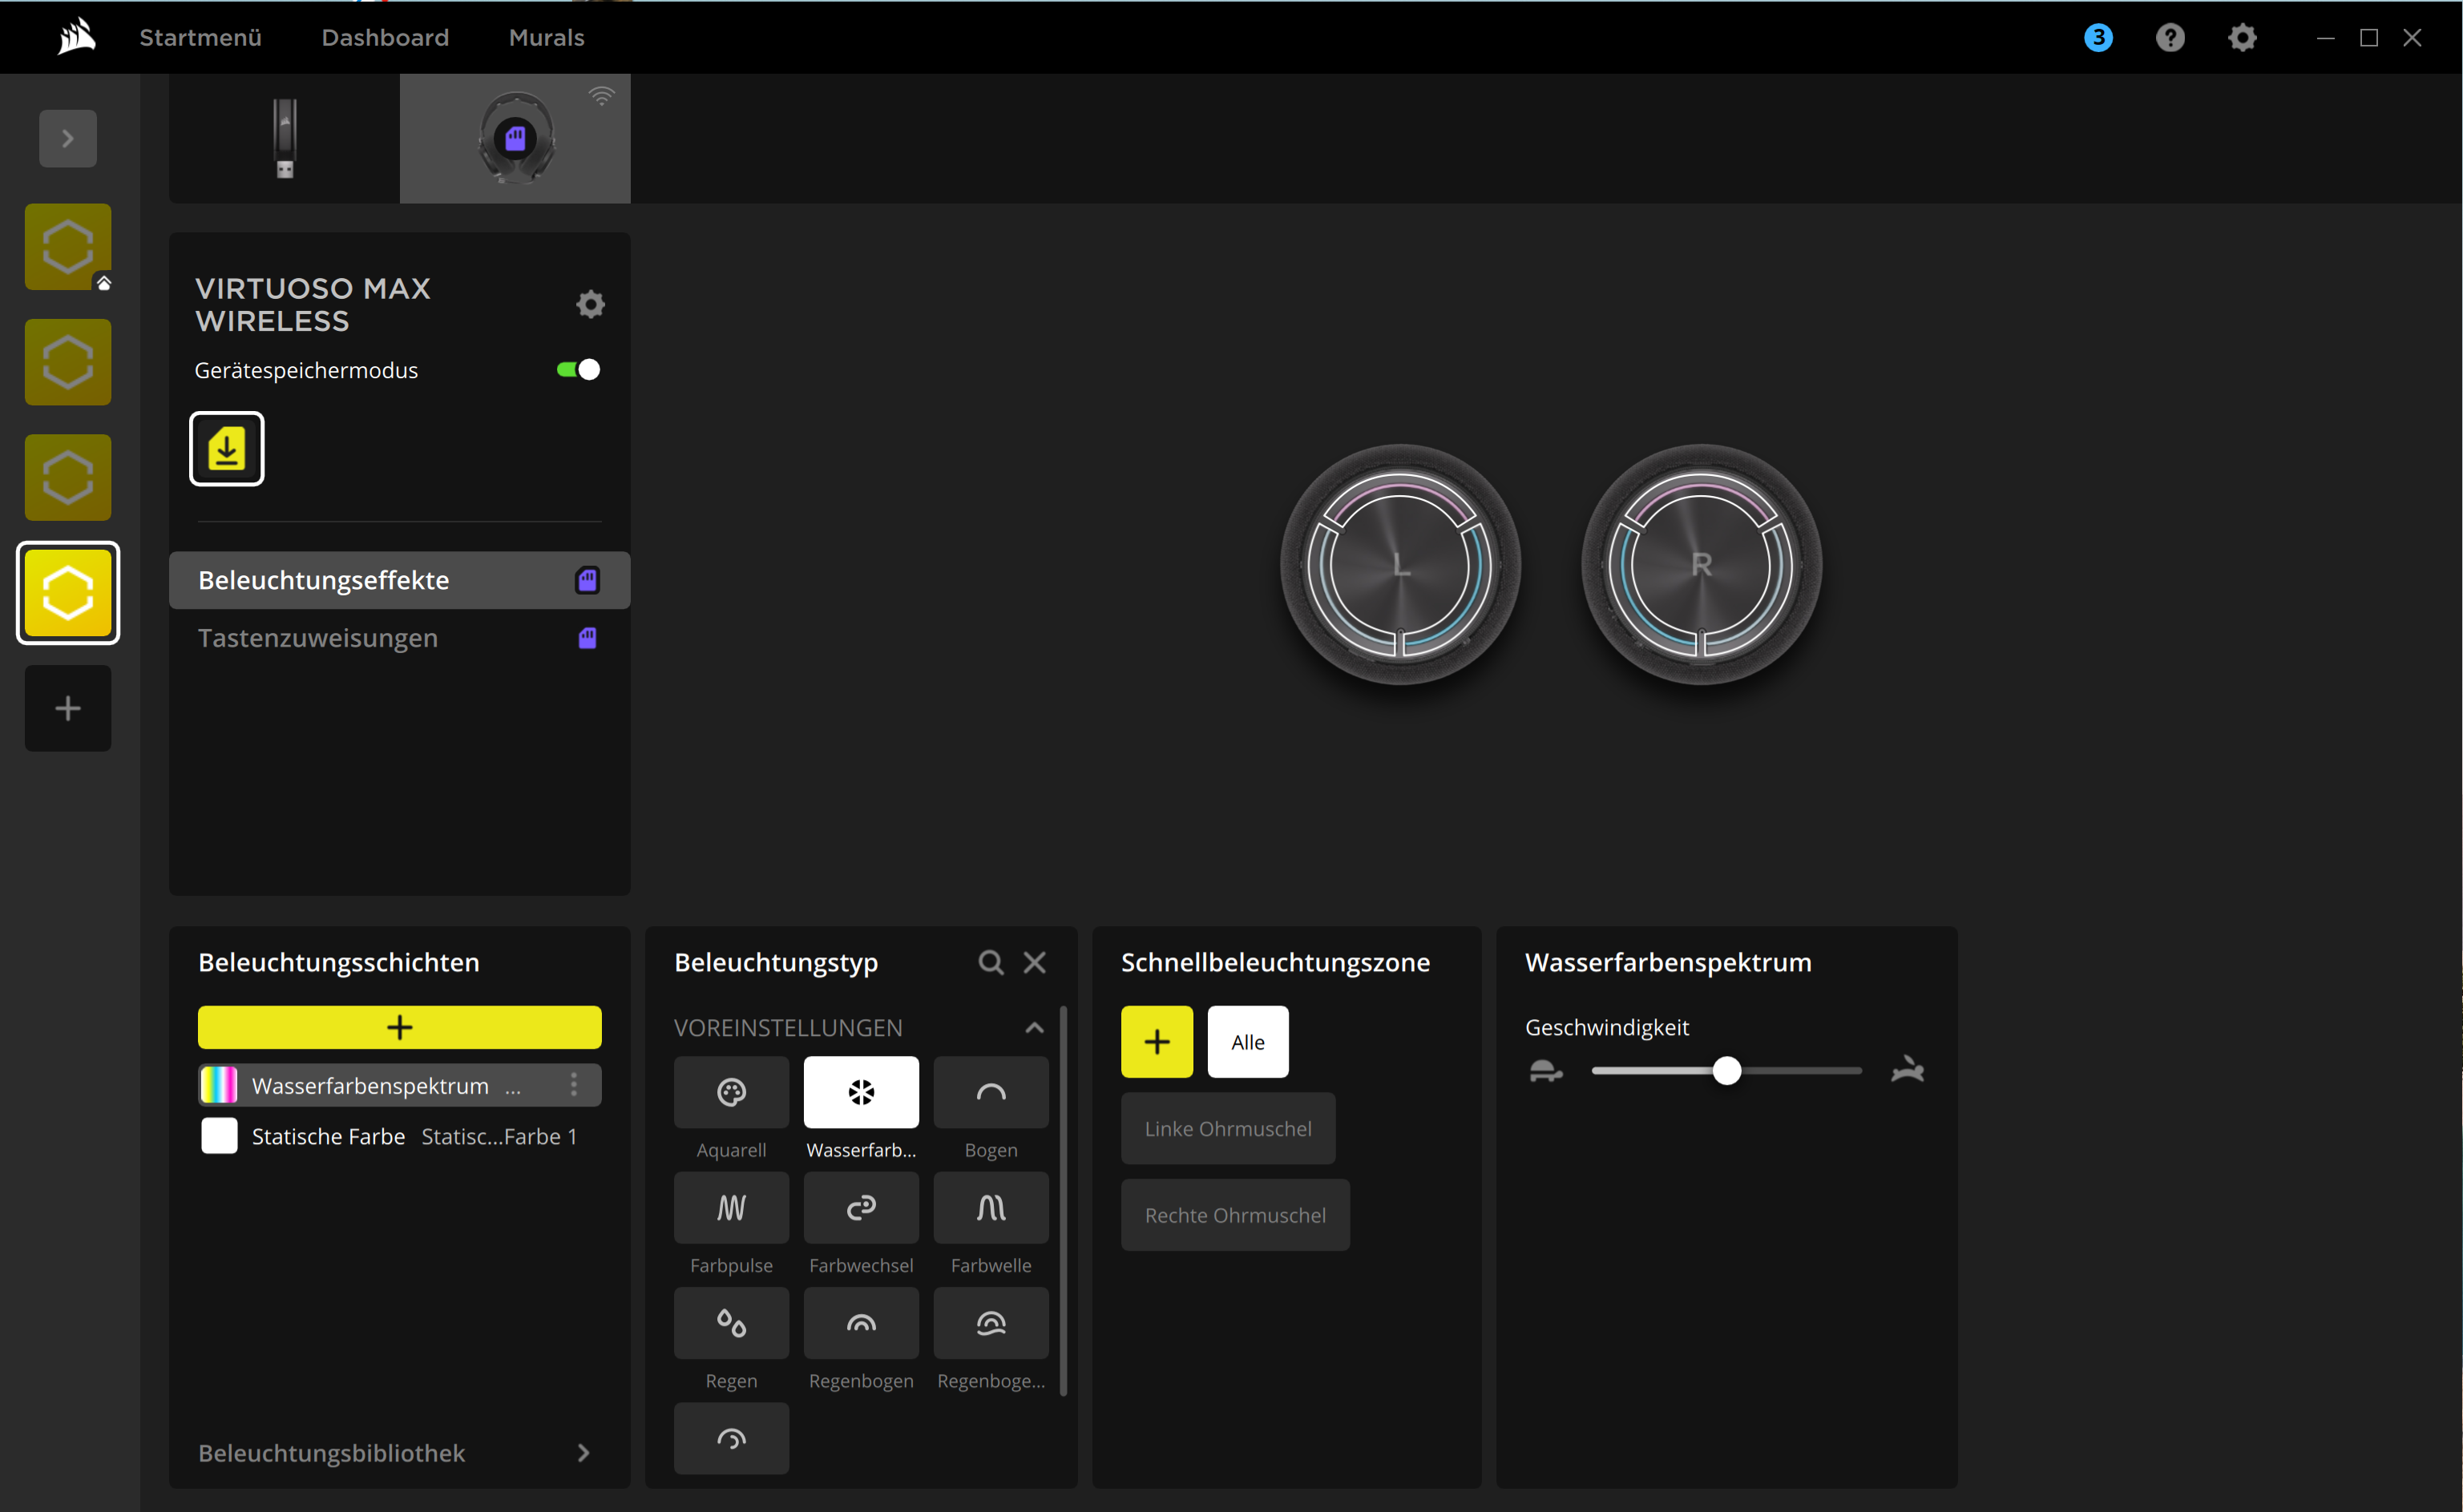
Task: Click the right ear cup preview
Action: coord(1701,565)
